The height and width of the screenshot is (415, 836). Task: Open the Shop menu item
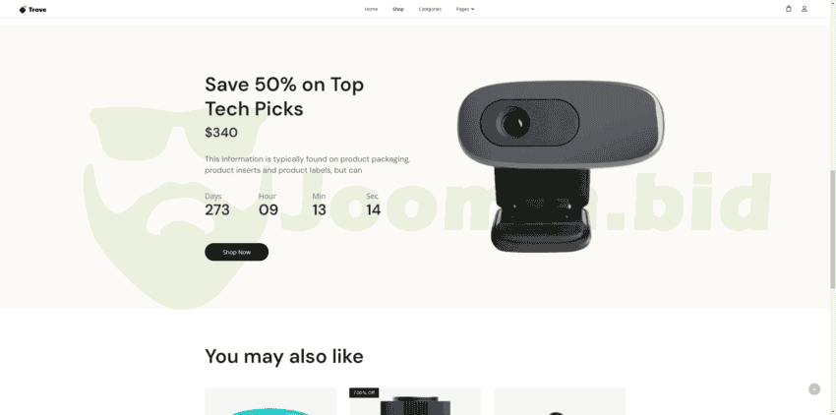tap(398, 9)
